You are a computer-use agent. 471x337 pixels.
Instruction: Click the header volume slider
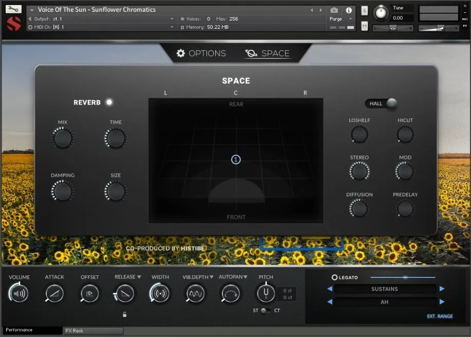pyautogui.click(x=439, y=28)
